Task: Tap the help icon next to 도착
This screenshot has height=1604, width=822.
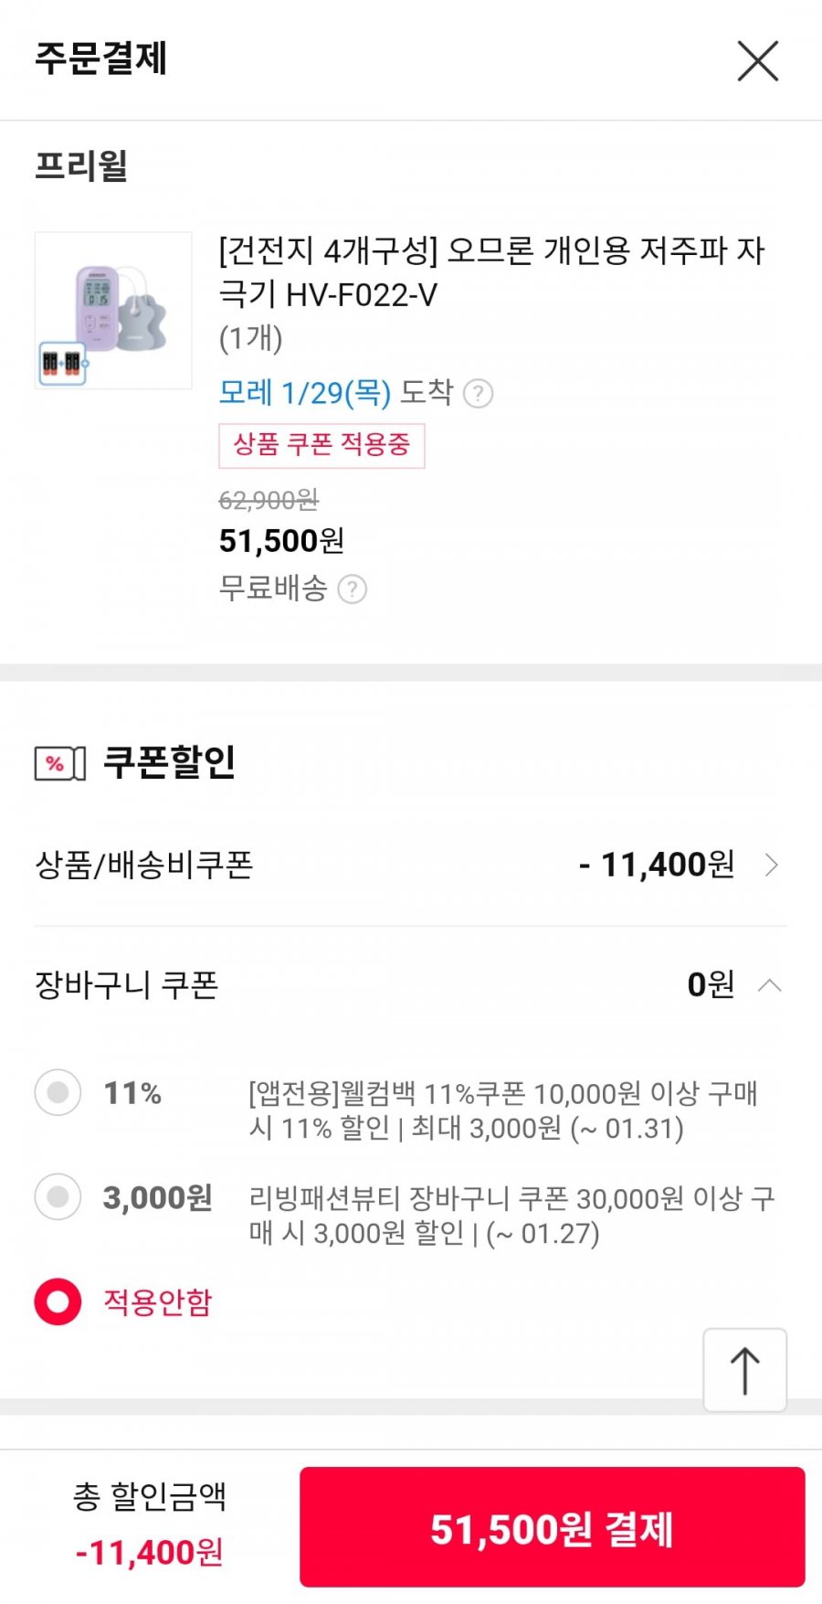Action: tap(478, 394)
